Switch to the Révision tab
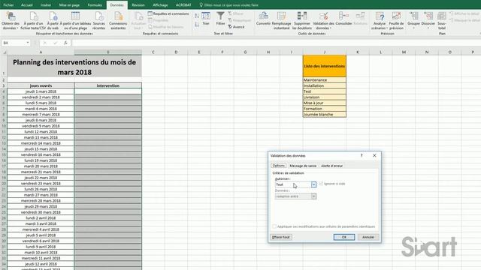 click(x=138, y=5)
